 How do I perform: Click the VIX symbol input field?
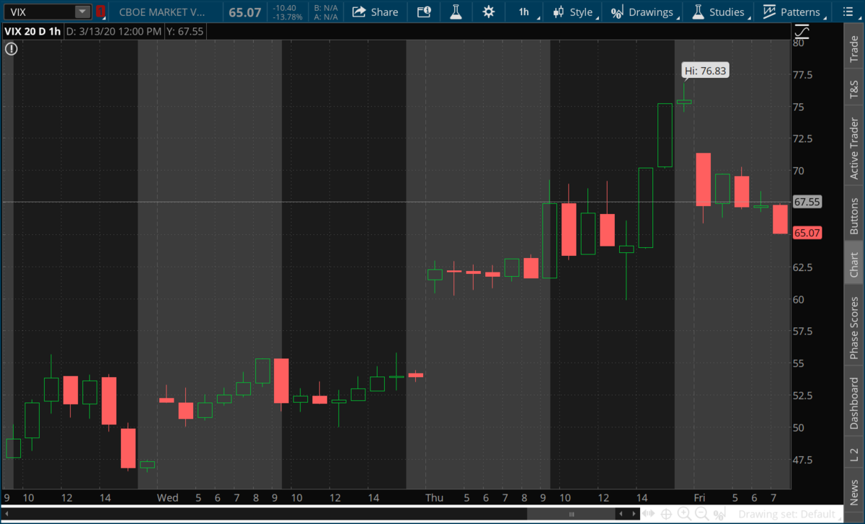tap(39, 12)
